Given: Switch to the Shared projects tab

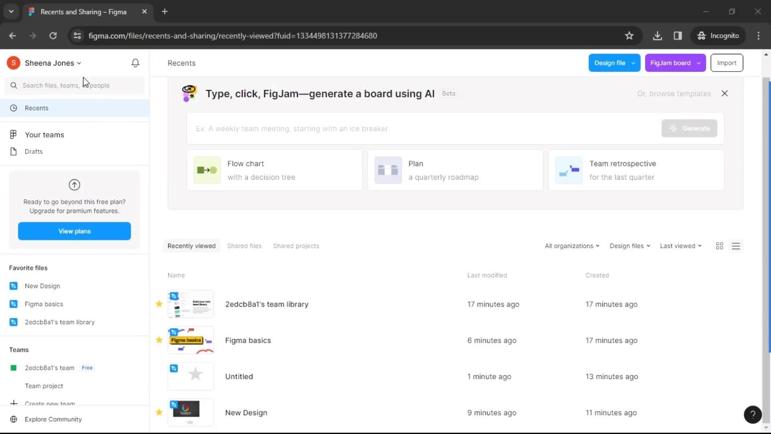Looking at the screenshot, I should coord(296,246).
